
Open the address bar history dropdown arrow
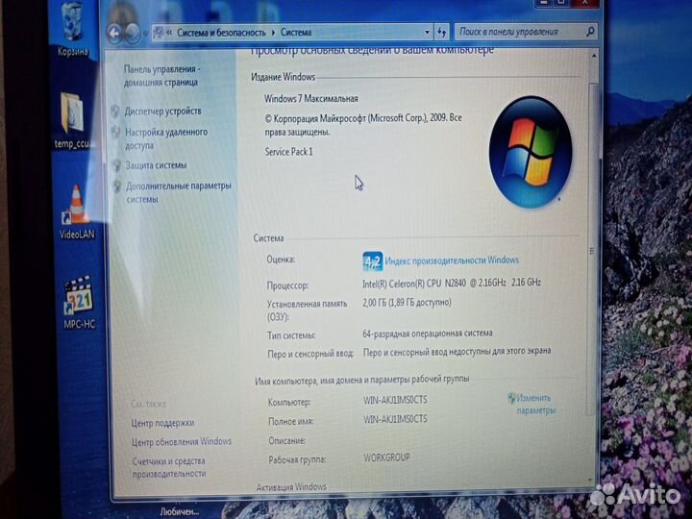coord(427,33)
